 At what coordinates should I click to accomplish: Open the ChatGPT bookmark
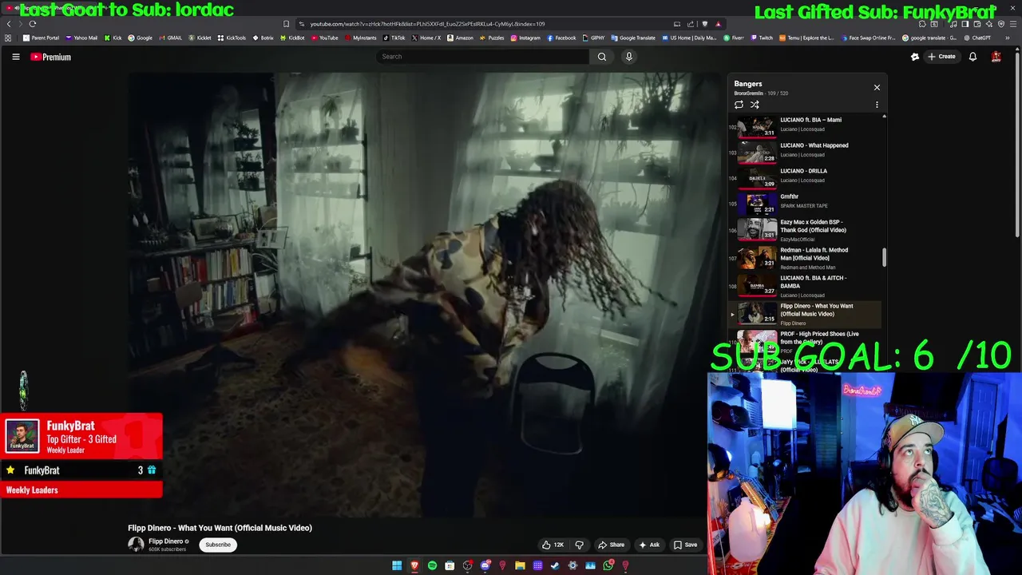(x=977, y=38)
